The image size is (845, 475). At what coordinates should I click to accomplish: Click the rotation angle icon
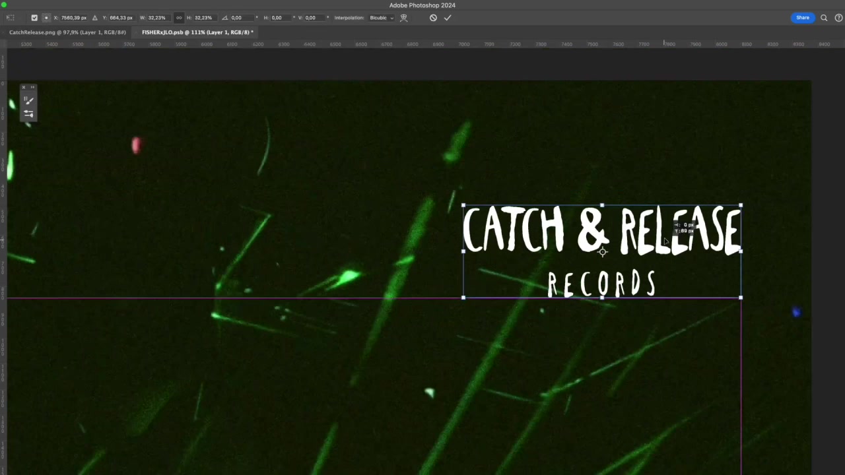[225, 18]
